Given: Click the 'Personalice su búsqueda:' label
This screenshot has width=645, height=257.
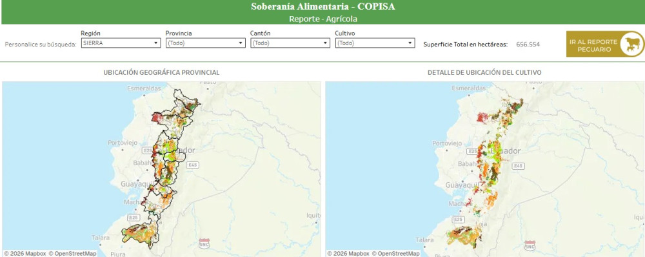Looking at the screenshot, I should tap(41, 45).
